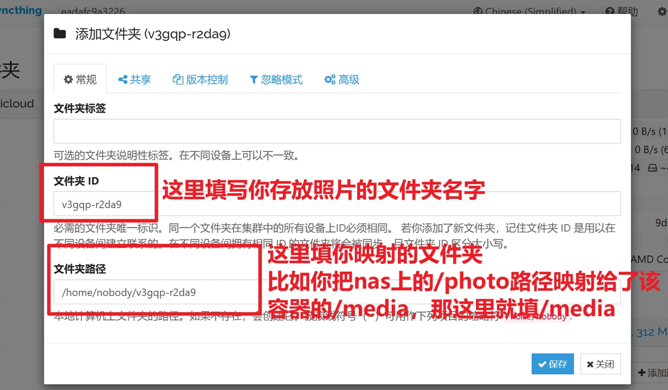Viewport: 668px width, 390px height.
Task: Open the Versioning (版本控制) tab
Action: (x=200, y=79)
